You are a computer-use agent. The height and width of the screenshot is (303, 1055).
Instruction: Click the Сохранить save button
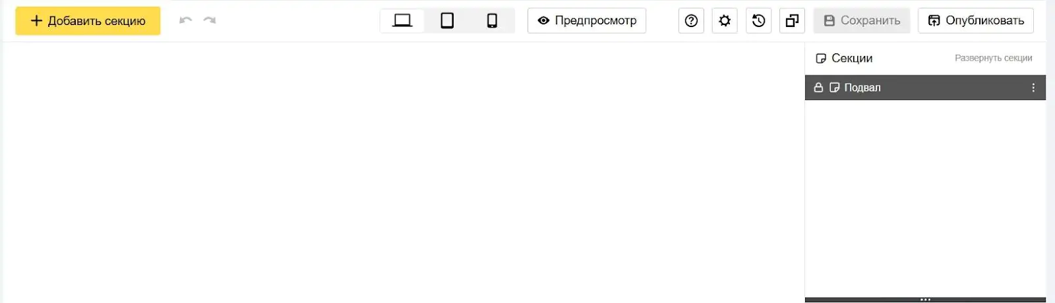862,20
